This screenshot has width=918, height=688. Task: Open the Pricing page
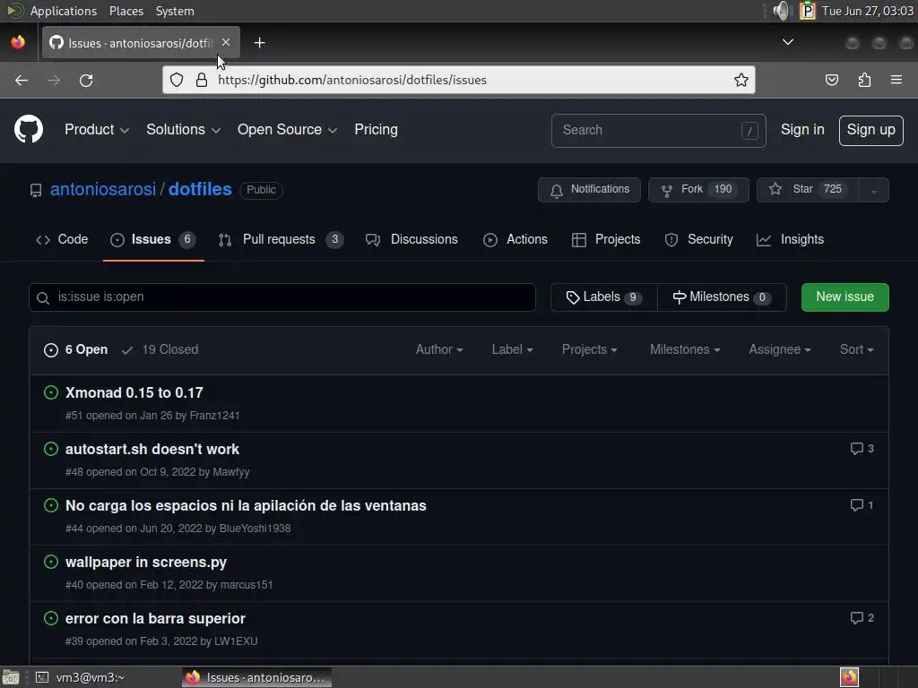[x=376, y=129]
